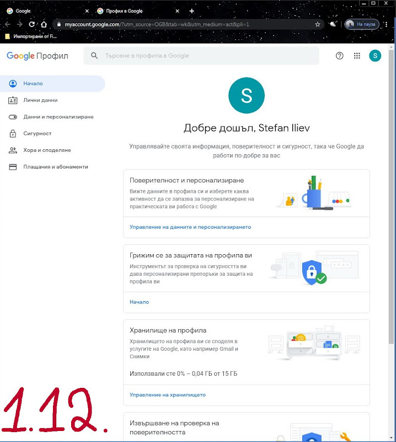Click the scrollbar down arrow

click(x=391, y=438)
